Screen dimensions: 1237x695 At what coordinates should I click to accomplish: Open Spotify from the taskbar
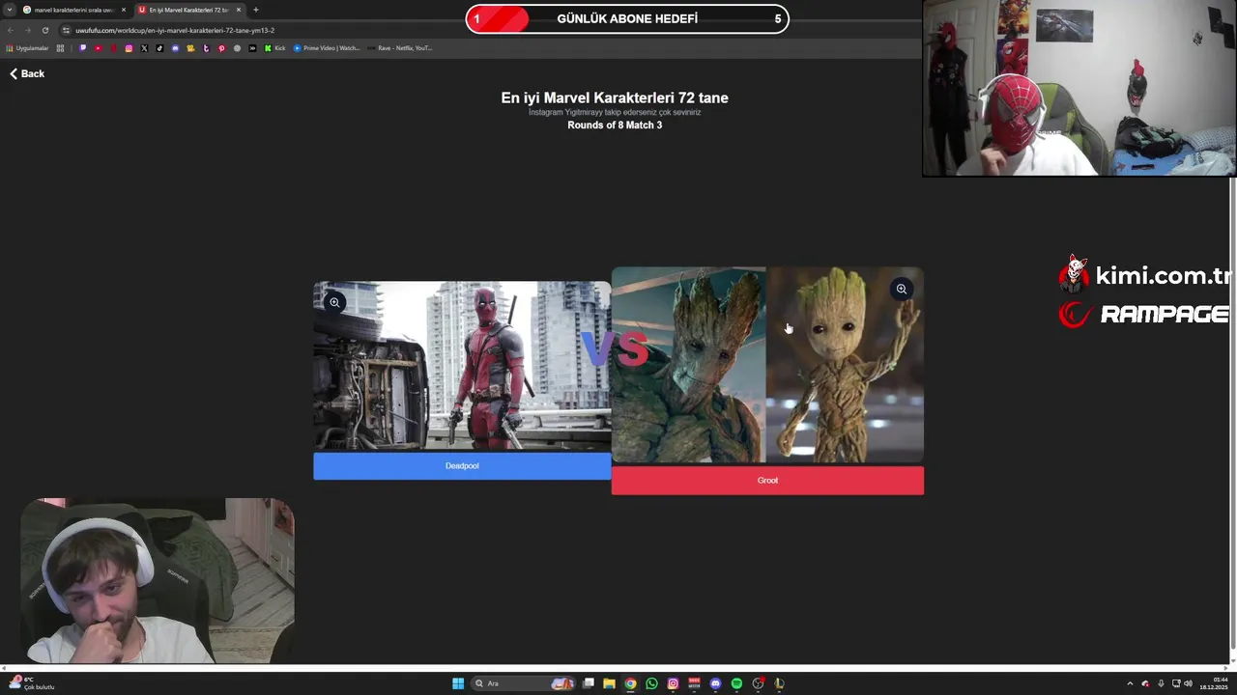[x=736, y=683]
